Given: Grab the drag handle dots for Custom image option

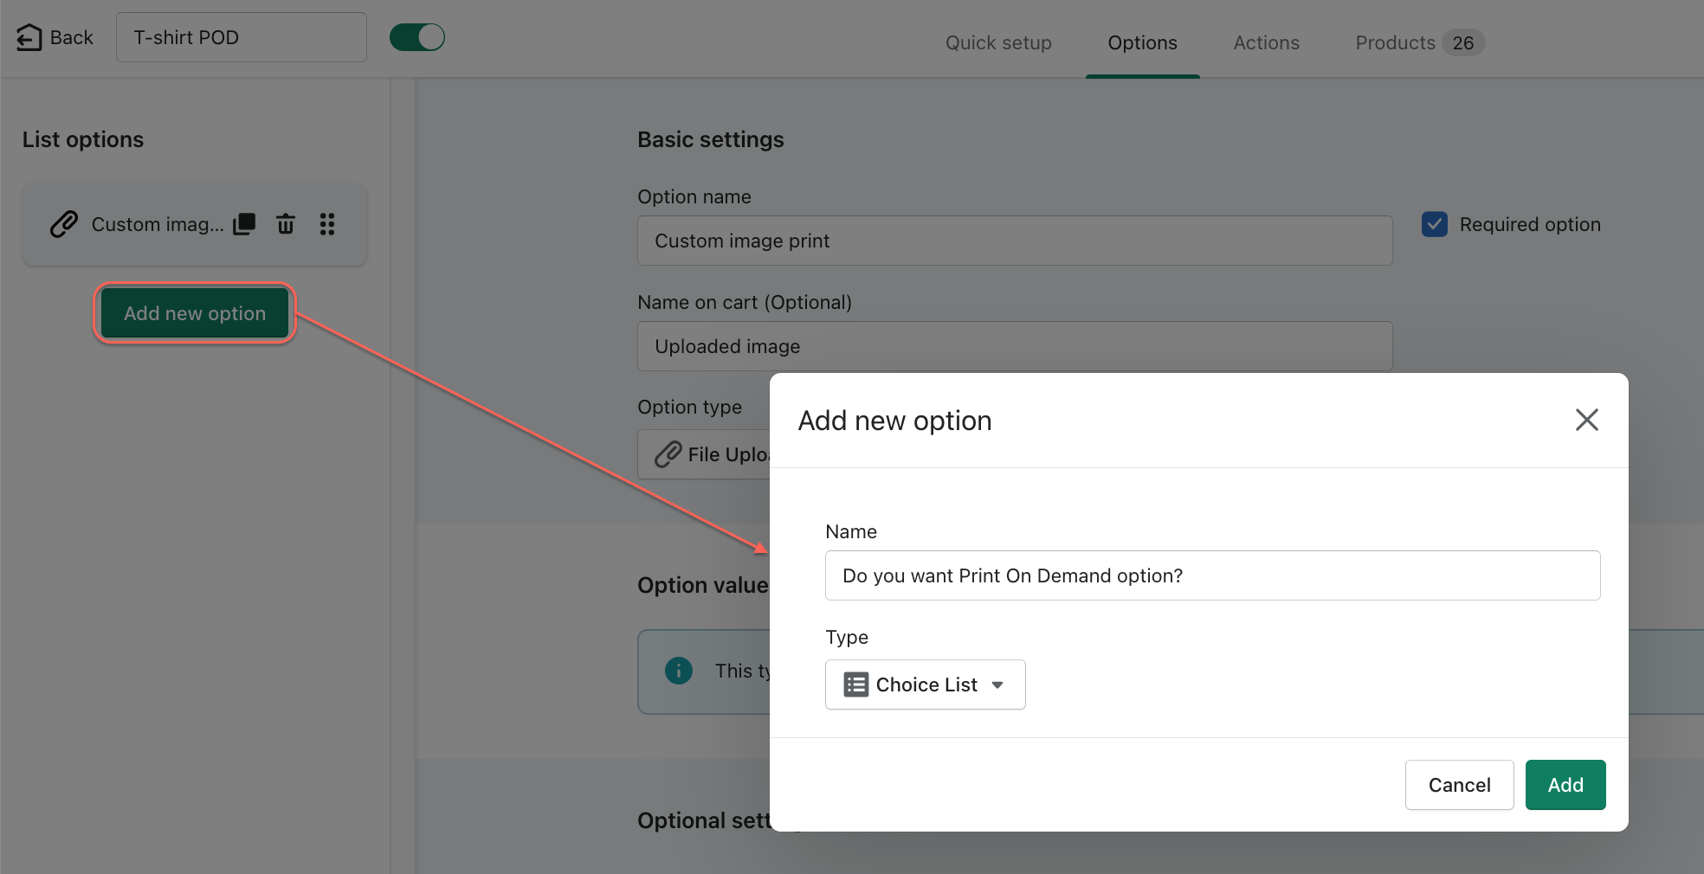Looking at the screenshot, I should (327, 224).
